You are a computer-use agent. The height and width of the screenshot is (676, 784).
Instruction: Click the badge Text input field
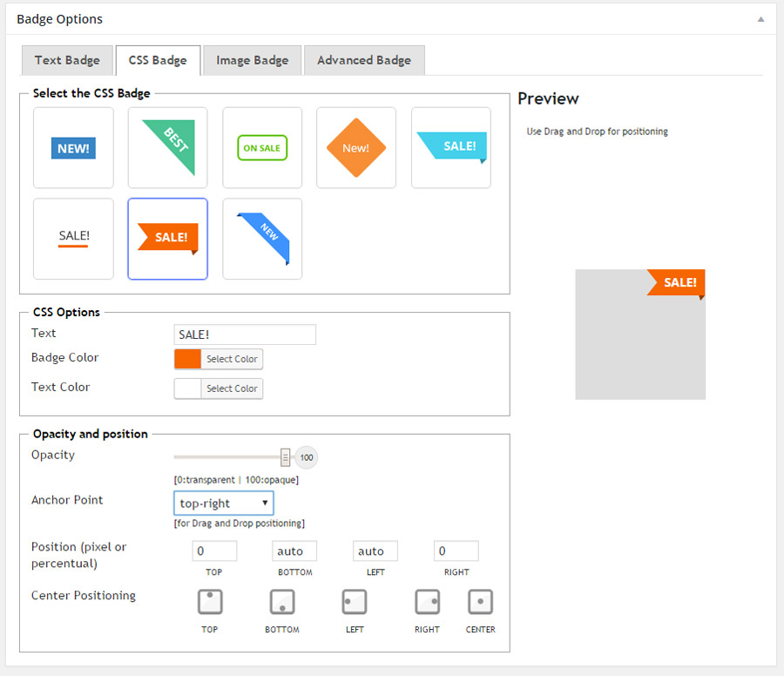coord(245,335)
